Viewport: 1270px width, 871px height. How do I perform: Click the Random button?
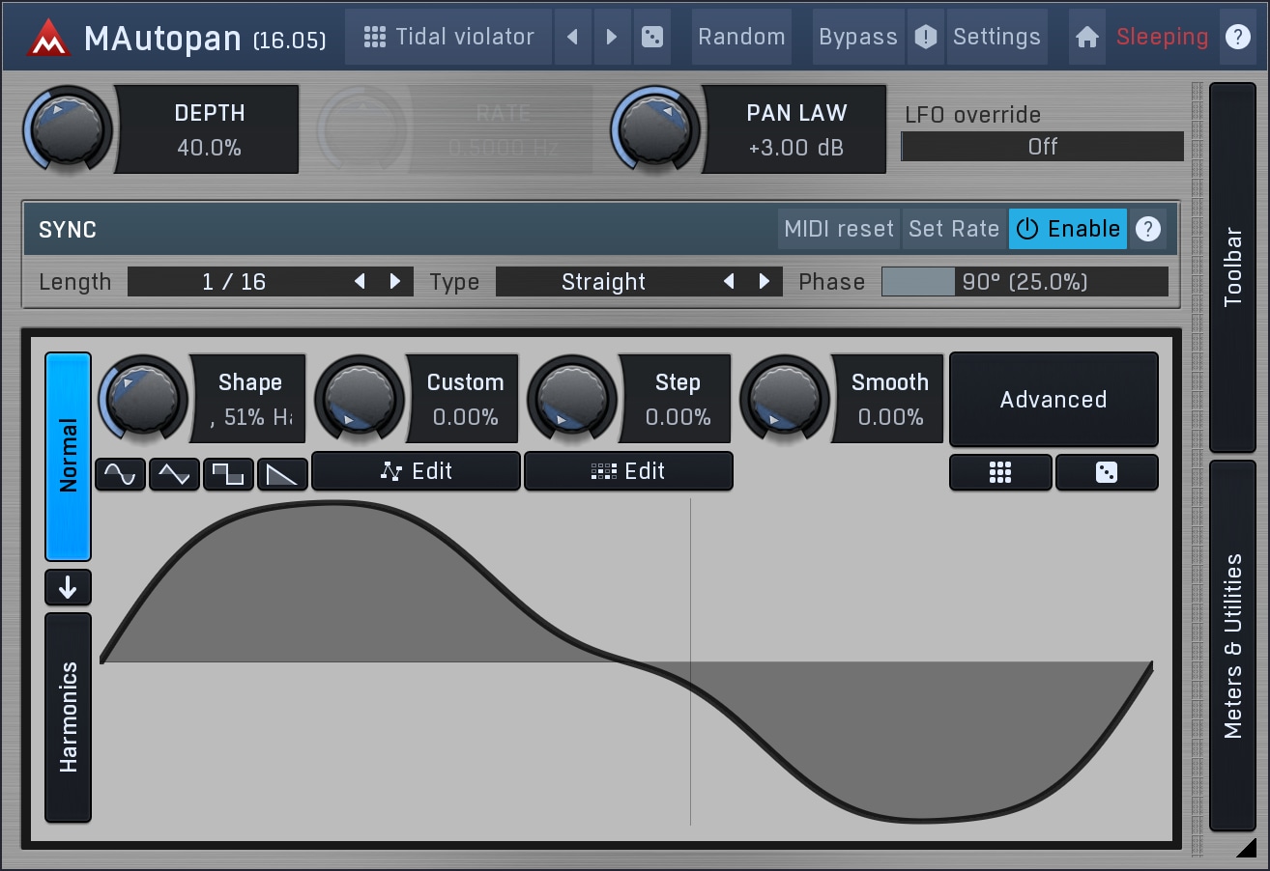(741, 37)
